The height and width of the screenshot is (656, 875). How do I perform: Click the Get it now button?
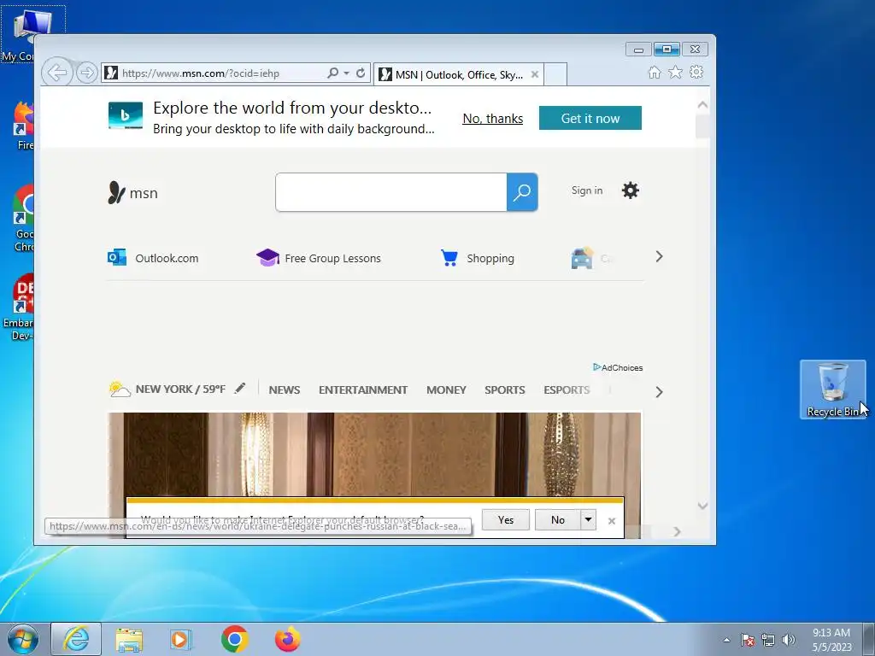(x=590, y=118)
